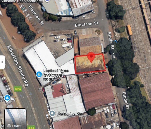Click the Tire shop subtitle text
The image size is (151, 129).
click(x=49, y=79)
